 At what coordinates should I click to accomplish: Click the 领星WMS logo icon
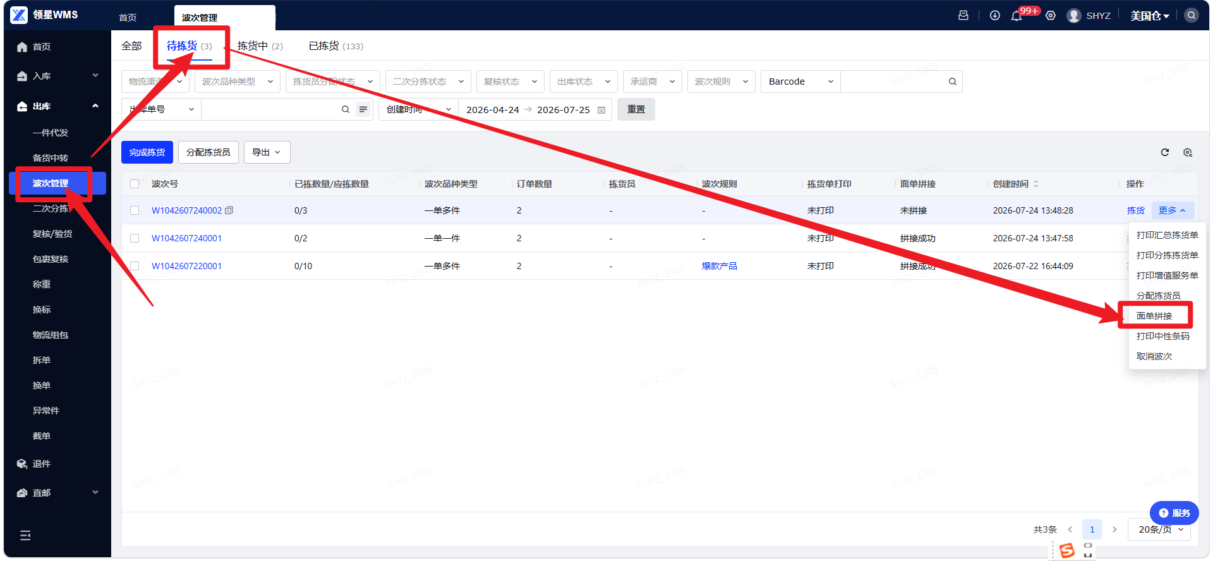tap(19, 15)
